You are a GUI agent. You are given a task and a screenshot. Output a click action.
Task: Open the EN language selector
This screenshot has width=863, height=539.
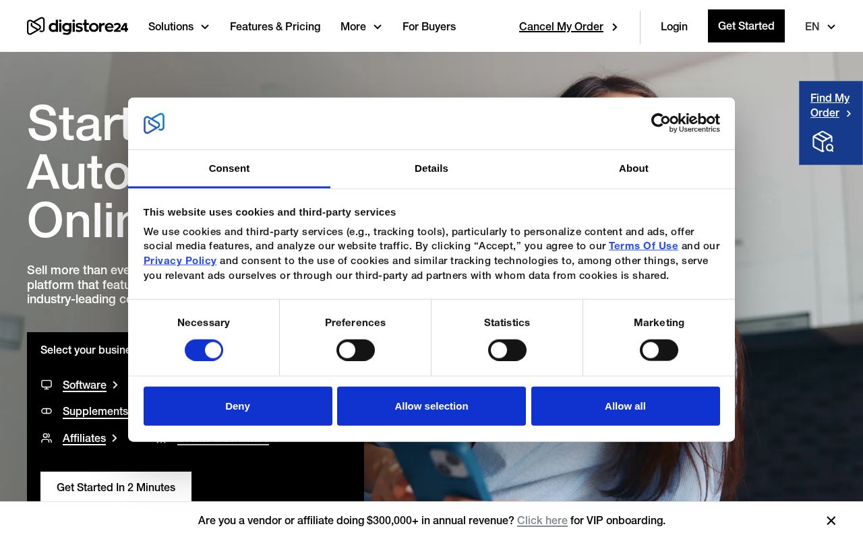pos(820,27)
